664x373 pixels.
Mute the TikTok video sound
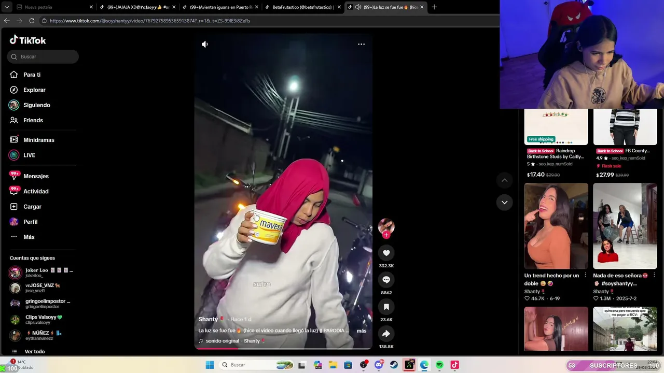tap(205, 45)
